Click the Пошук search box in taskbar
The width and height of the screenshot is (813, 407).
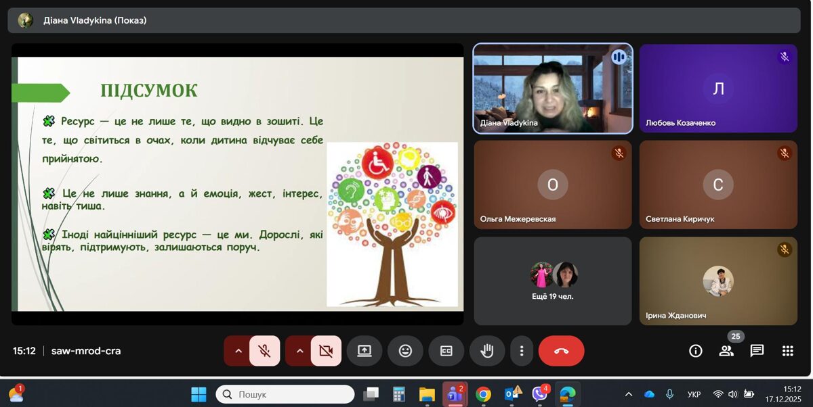click(x=285, y=394)
